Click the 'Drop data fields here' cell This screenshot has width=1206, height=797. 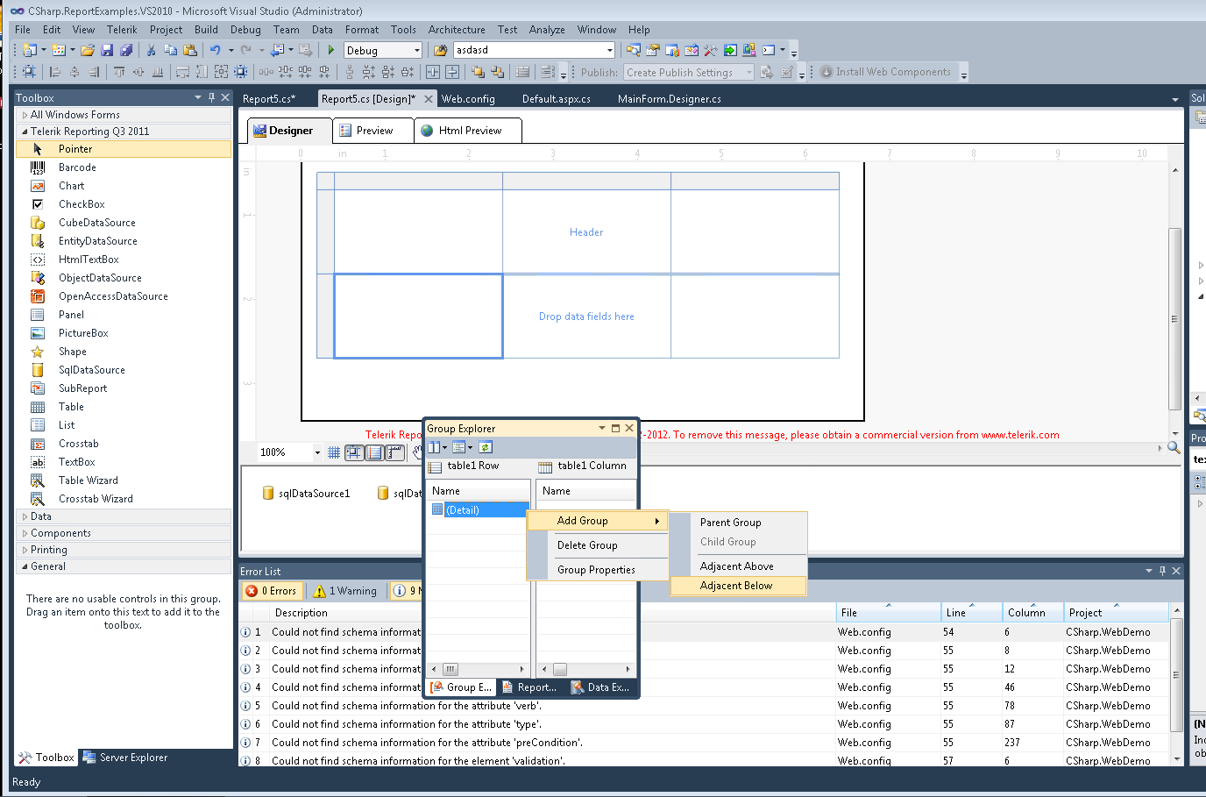tap(586, 317)
